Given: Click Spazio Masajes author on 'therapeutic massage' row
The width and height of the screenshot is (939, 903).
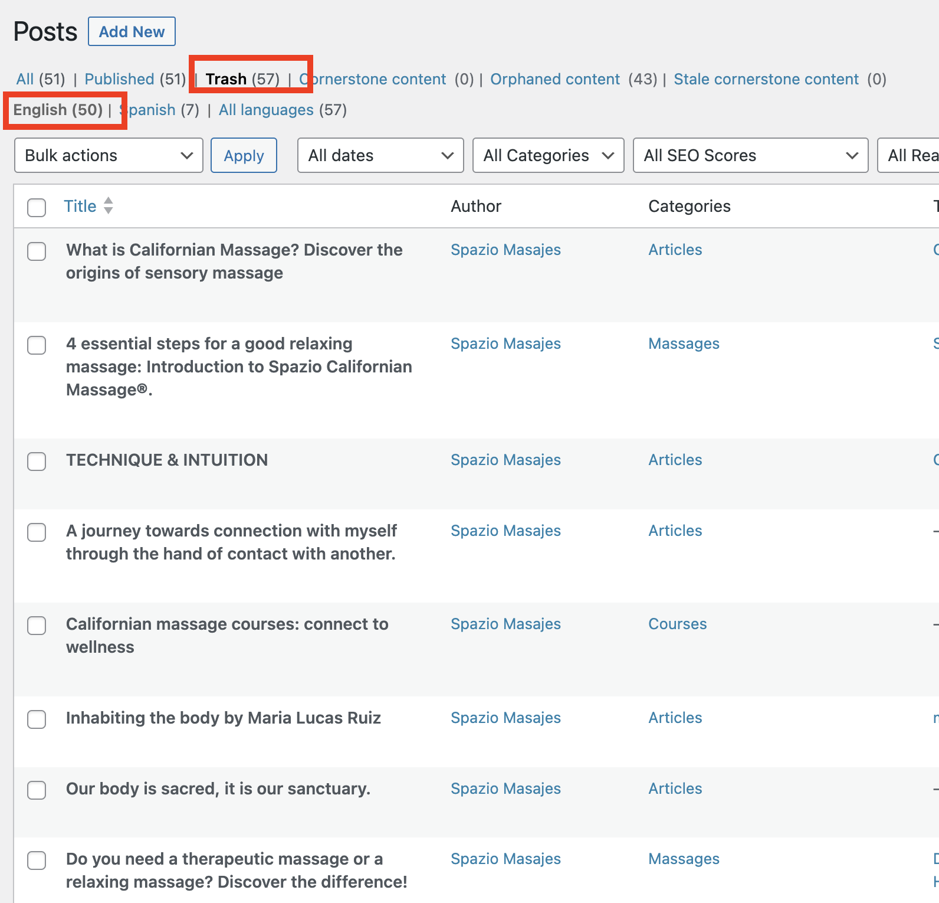Looking at the screenshot, I should (x=505, y=859).
